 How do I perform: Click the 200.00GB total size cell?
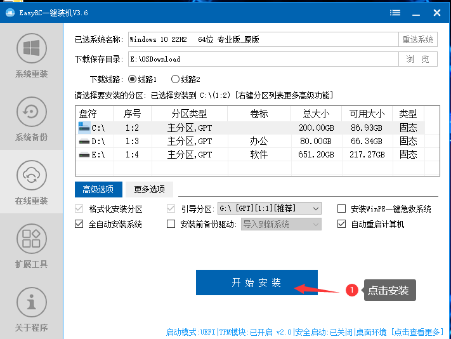317,128
